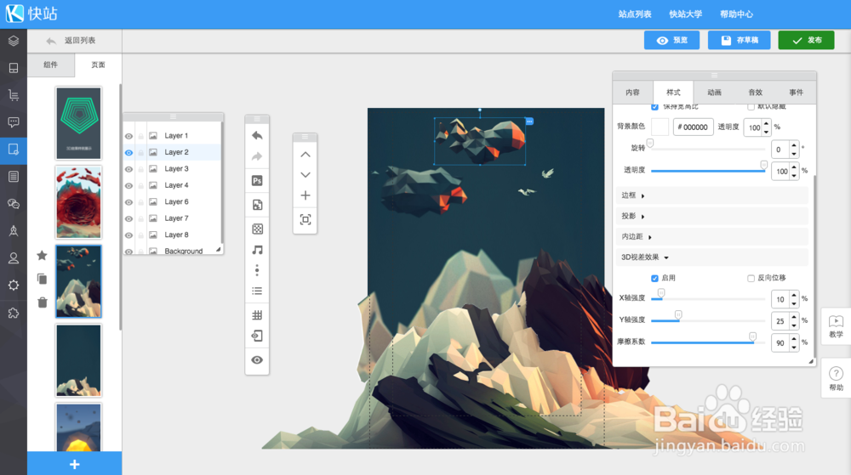Screen dimensions: 851x475
Task: Switch to the 音效 tab
Action: 755,93
